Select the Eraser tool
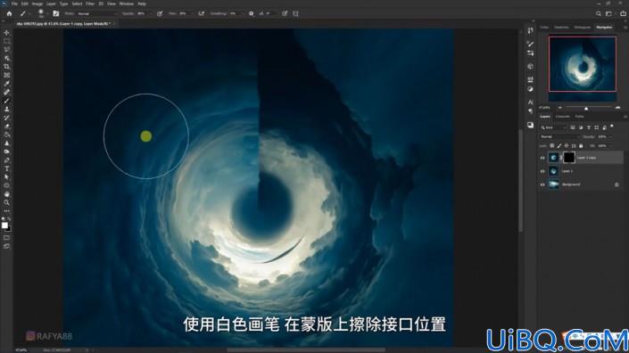Image resolution: width=629 pixels, height=353 pixels. (x=7, y=127)
